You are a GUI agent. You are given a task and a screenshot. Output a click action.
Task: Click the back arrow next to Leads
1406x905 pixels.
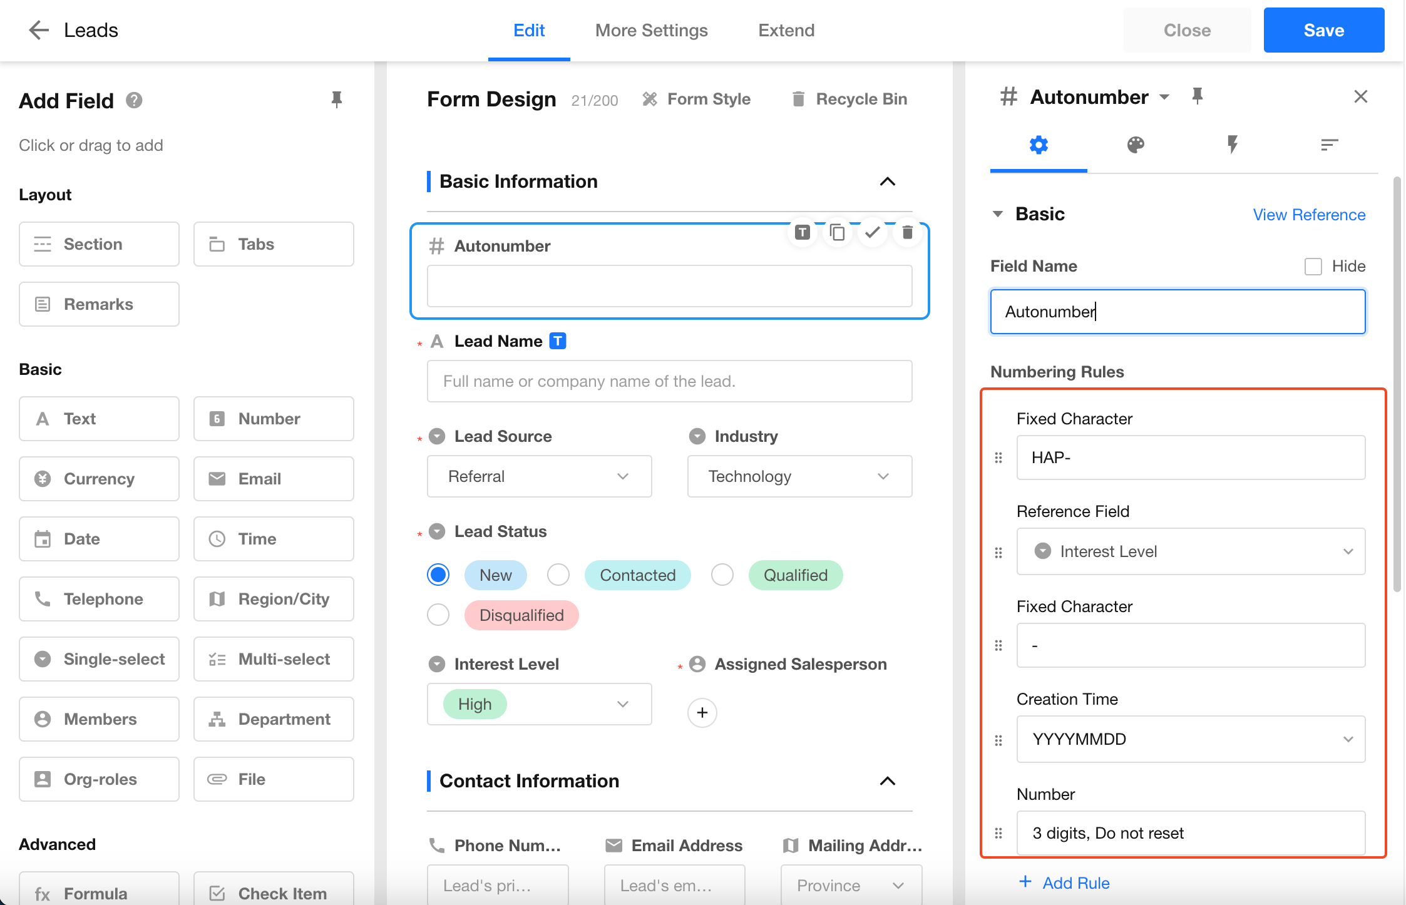pos(39,30)
